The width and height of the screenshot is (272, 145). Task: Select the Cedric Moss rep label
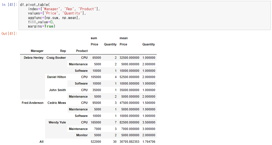pos(57,103)
